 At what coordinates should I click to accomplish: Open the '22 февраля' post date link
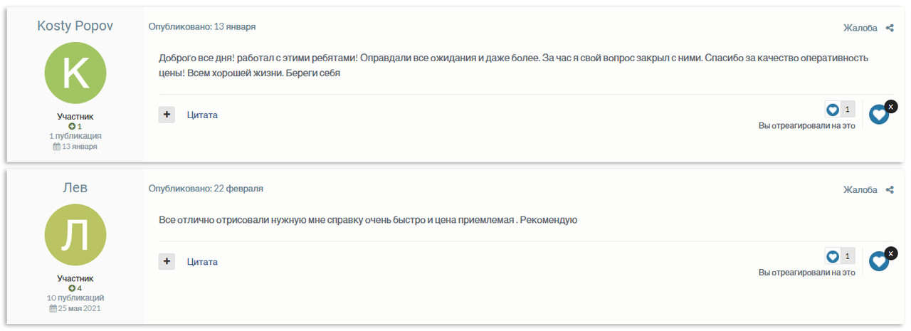point(238,189)
